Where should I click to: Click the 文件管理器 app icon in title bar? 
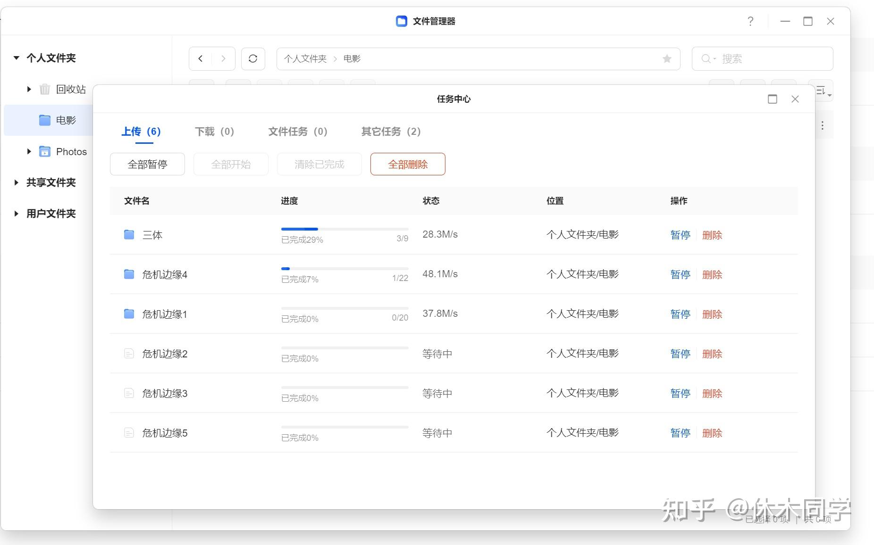click(402, 21)
